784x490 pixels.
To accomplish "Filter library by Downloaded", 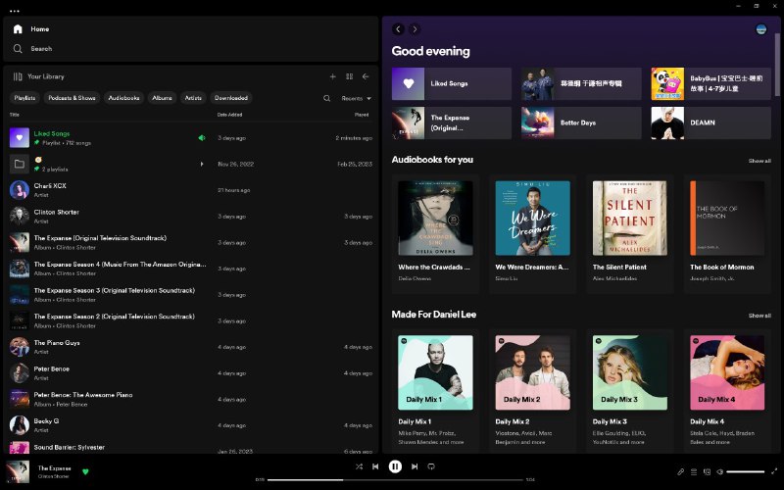I will click(x=231, y=98).
